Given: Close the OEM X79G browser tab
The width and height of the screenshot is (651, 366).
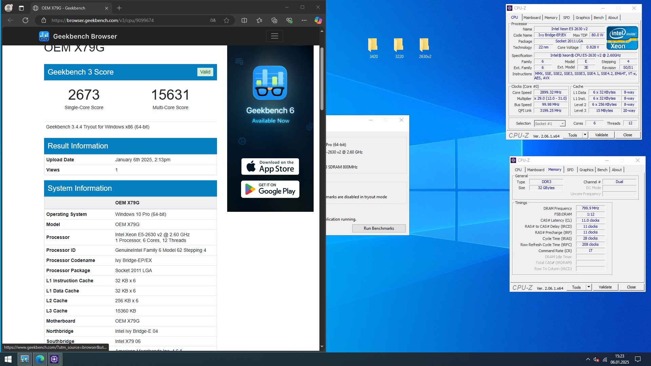Looking at the screenshot, I should (x=106, y=8).
